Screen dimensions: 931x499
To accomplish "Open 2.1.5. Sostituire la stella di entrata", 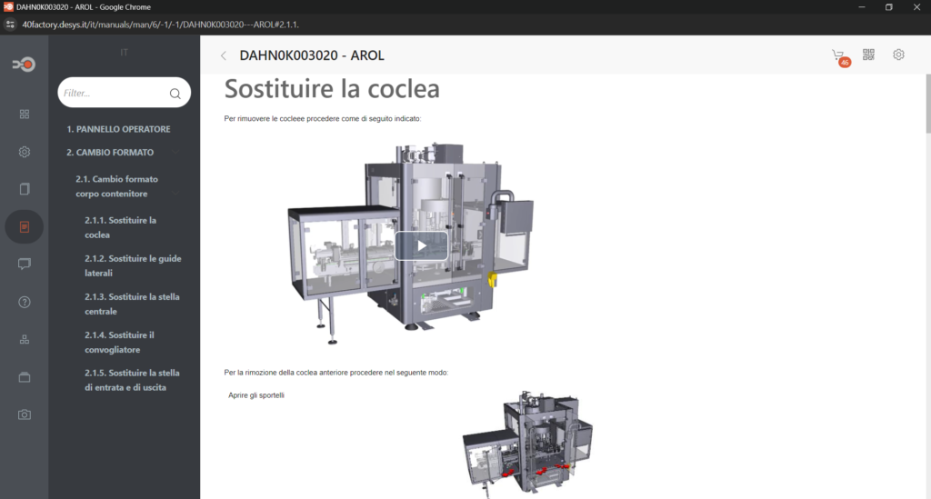I will pyautogui.click(x=132, y=380).
